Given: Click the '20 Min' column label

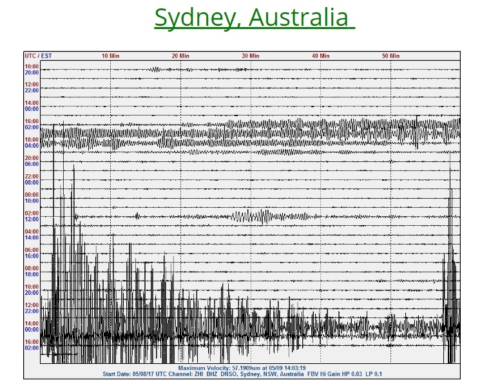Looking at the screenshot, I should (180, 56).
